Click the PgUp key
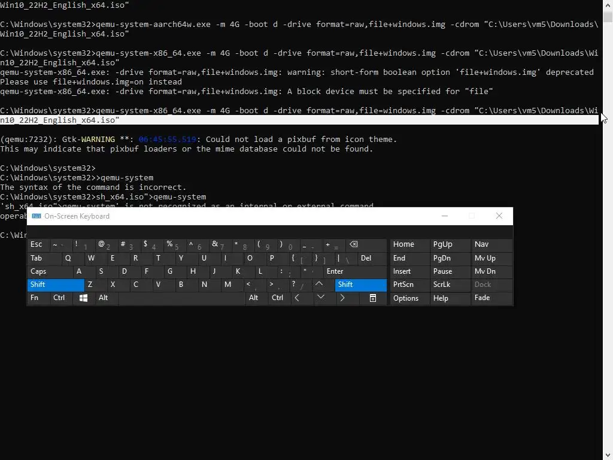 coord(450,244)
